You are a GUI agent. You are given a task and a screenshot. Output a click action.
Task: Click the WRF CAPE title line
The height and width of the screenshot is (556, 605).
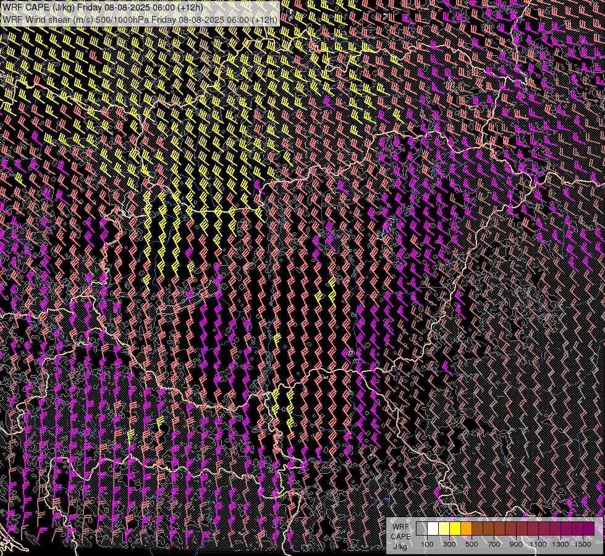103,7
